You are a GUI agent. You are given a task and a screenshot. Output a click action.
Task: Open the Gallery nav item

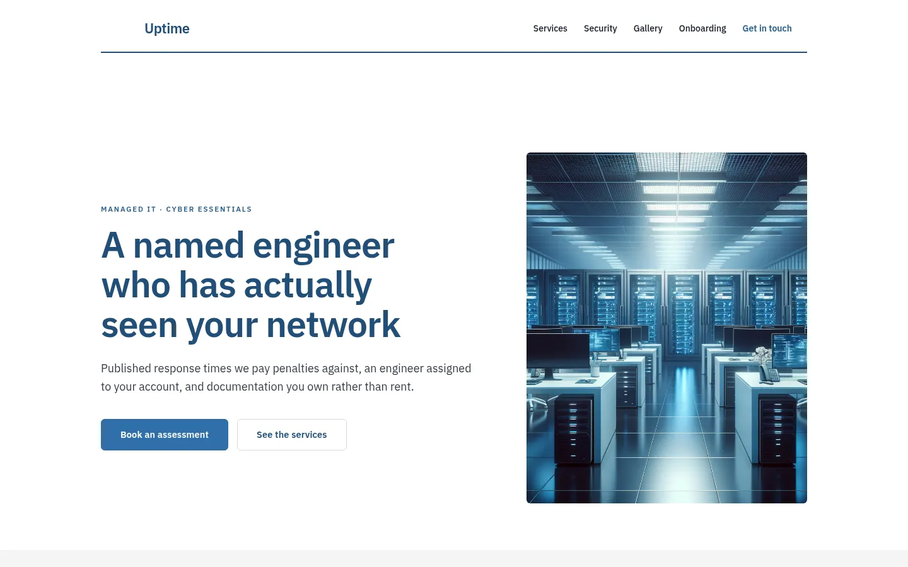pyautogui.click(x=648, y=28)
